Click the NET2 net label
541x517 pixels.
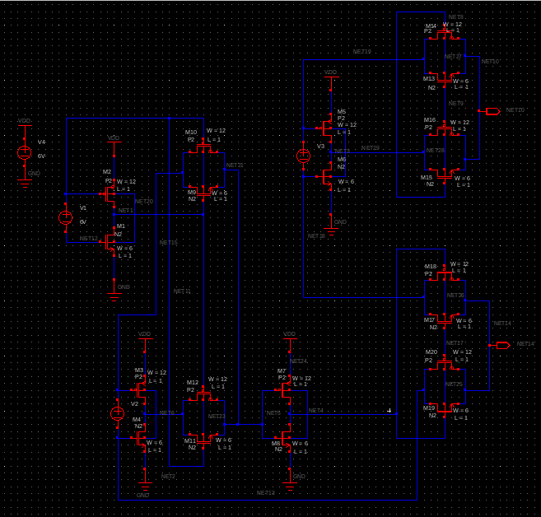click(x=168, y=477)
